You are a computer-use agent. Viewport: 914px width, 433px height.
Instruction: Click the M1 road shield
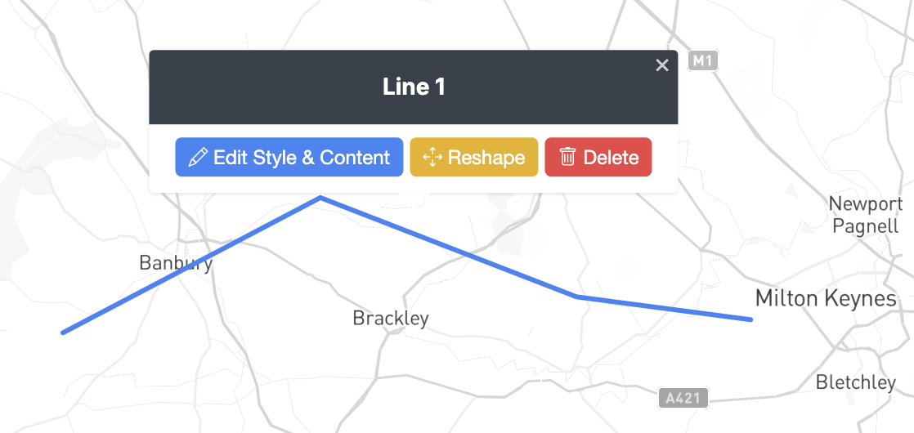click(702, 60)
